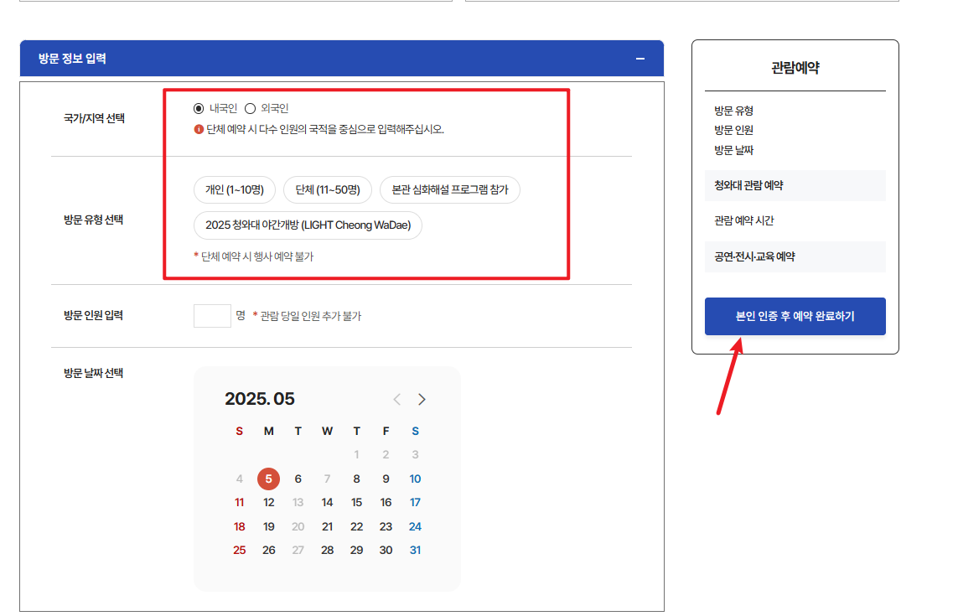Screen dimensions: 958x616
Task: Select the 내국인 radio button
Action: tap(197, 107)
